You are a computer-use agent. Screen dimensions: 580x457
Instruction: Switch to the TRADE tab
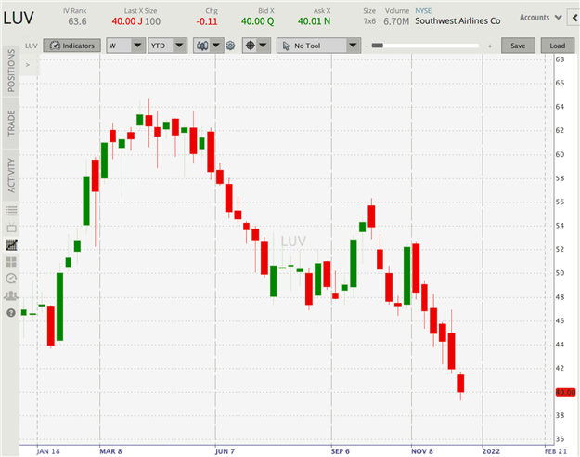coord(11,123)
